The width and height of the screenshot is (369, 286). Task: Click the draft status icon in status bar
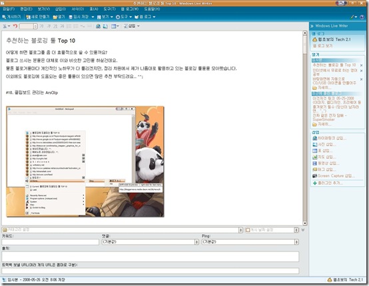tap(4, 279)
